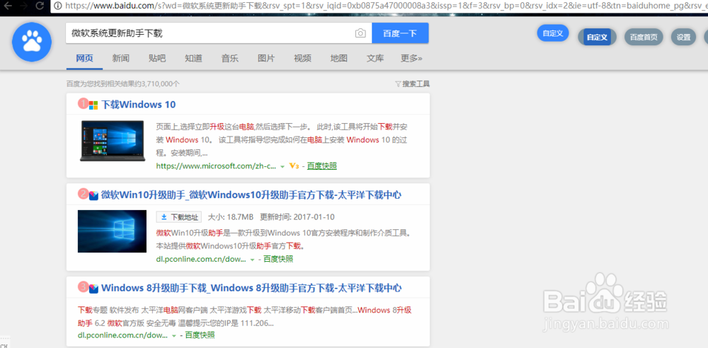Image resolution: width=708 pixels, height=348 pixels.
Task: Switch to the 图片 tab
Action: (266, 58)
